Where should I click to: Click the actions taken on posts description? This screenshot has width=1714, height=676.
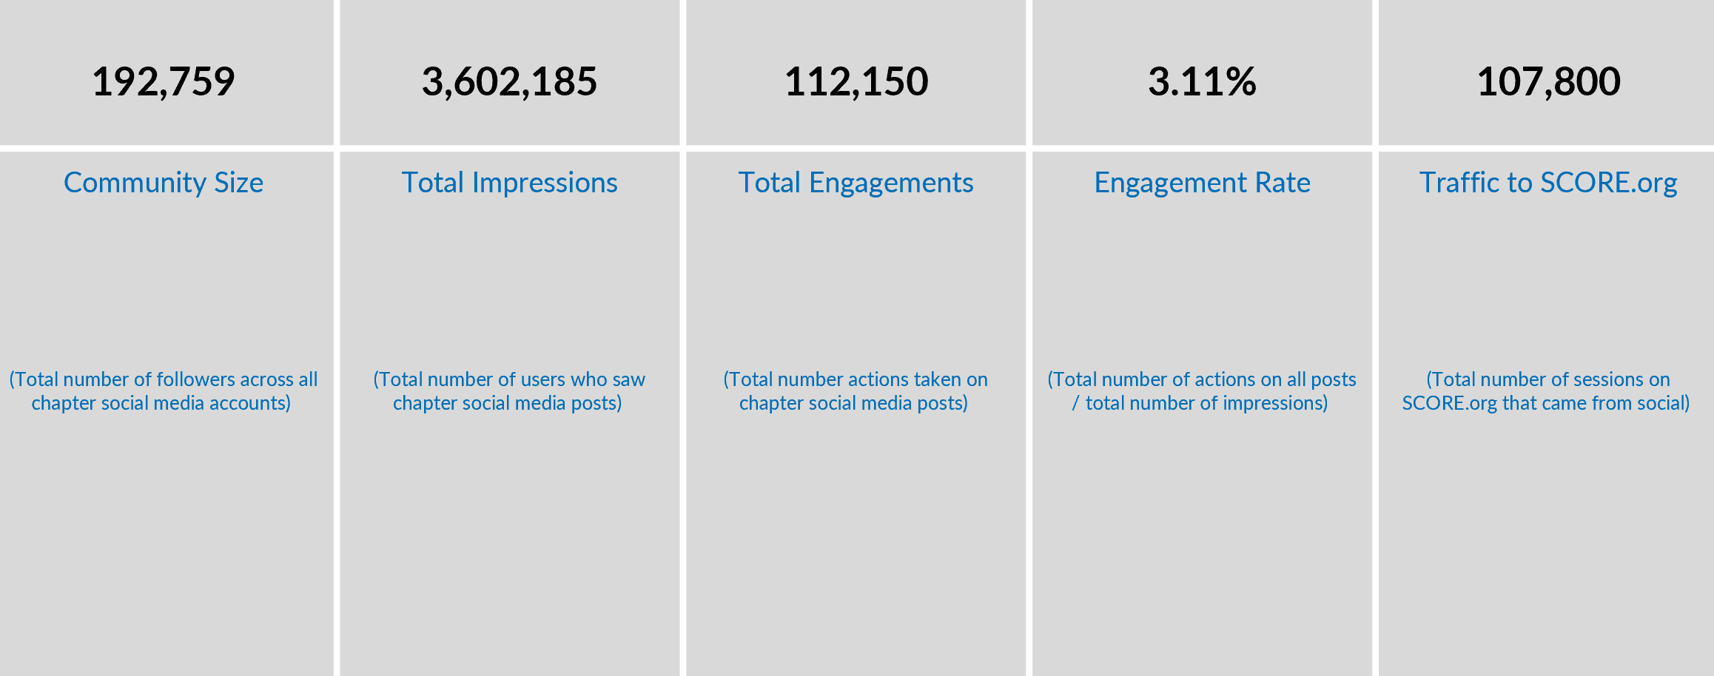coord(856,391)
